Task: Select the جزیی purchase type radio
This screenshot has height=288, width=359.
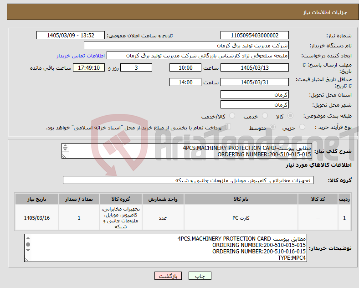Action: [302, 127]
